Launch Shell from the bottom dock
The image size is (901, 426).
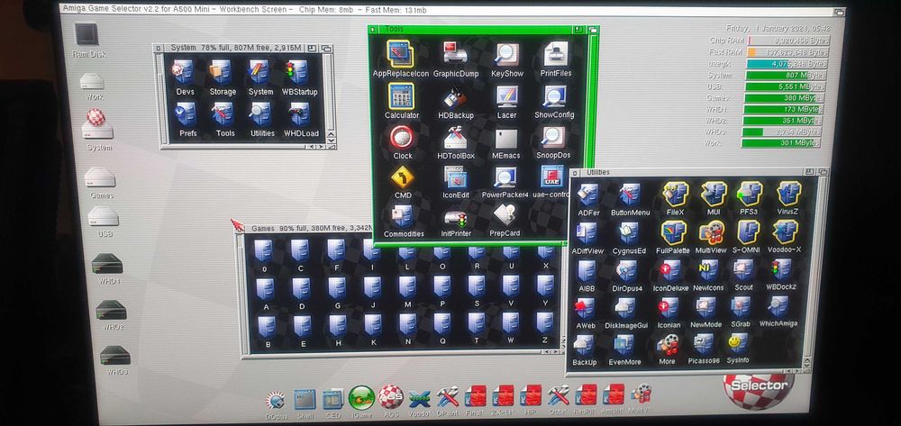[305, 398]
